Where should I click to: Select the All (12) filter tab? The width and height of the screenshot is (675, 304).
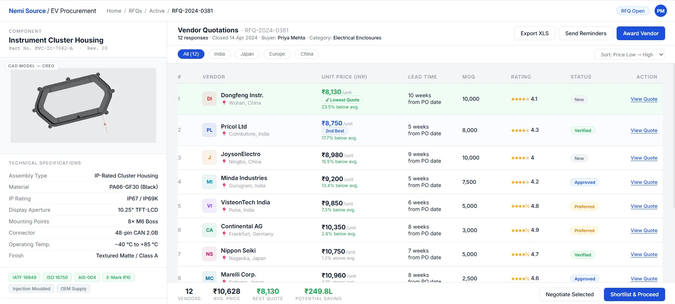click(191, 54)
